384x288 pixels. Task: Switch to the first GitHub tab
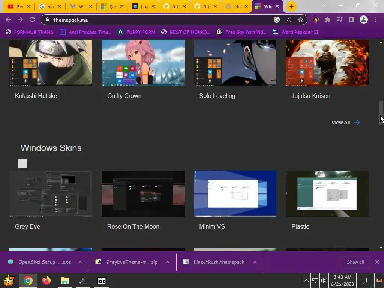pos(174,7)
